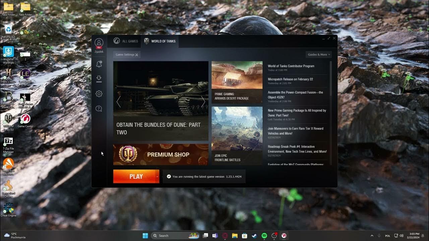The image size is (429, 241).
Task: Open the Zgadek account profile avatar
Action: coord(99,43)
